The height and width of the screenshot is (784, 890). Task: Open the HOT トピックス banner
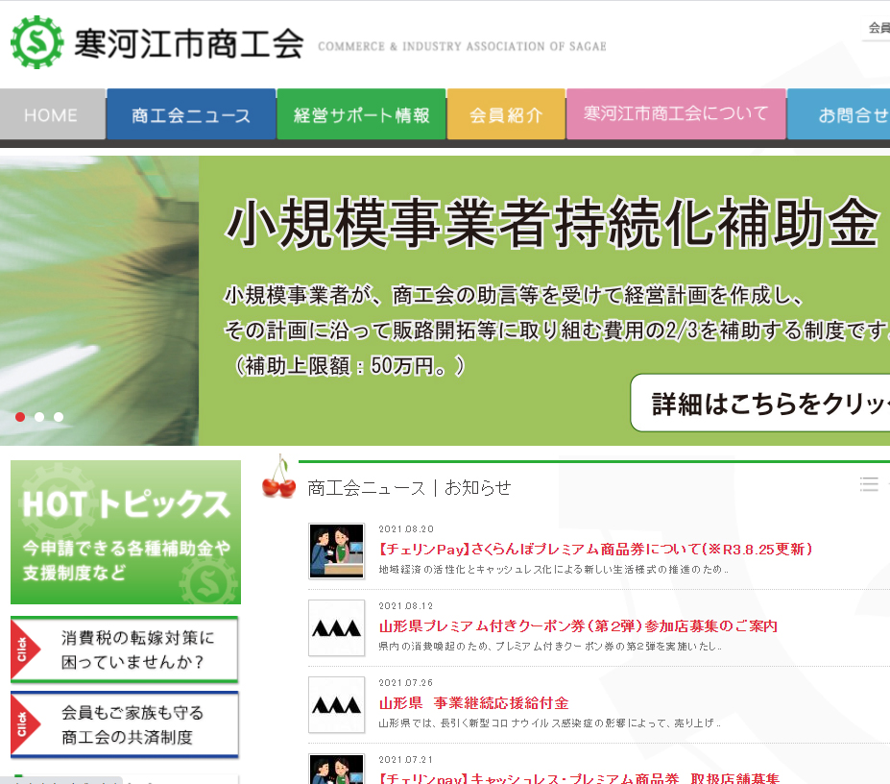[126, 532]
